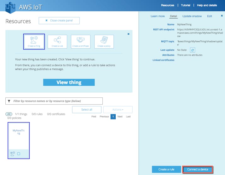Screen dimensions: 225x175
Task: Focus the resource filter input field
Action: (54, 101)
